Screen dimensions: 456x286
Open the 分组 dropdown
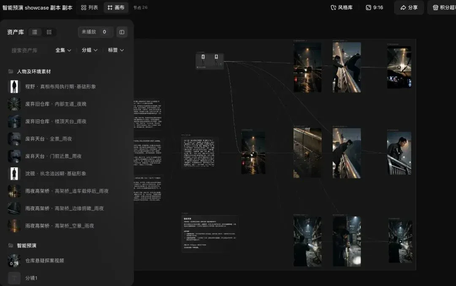pyautogui.click(x=89, y=50)
